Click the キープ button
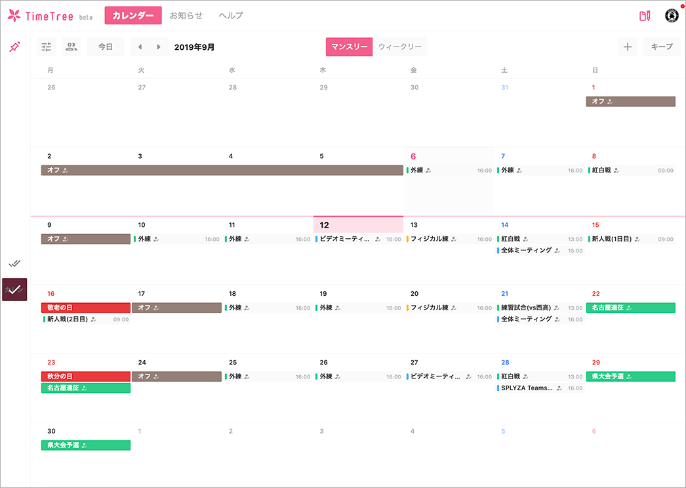This screenshot has width=686, height=488. pos(662,47)
